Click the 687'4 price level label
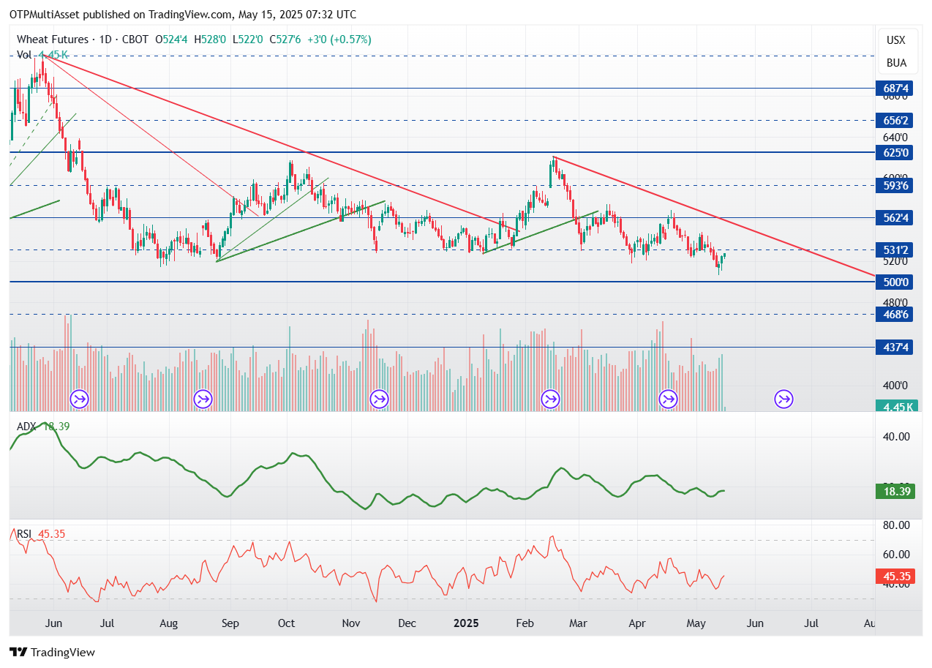 895,89
